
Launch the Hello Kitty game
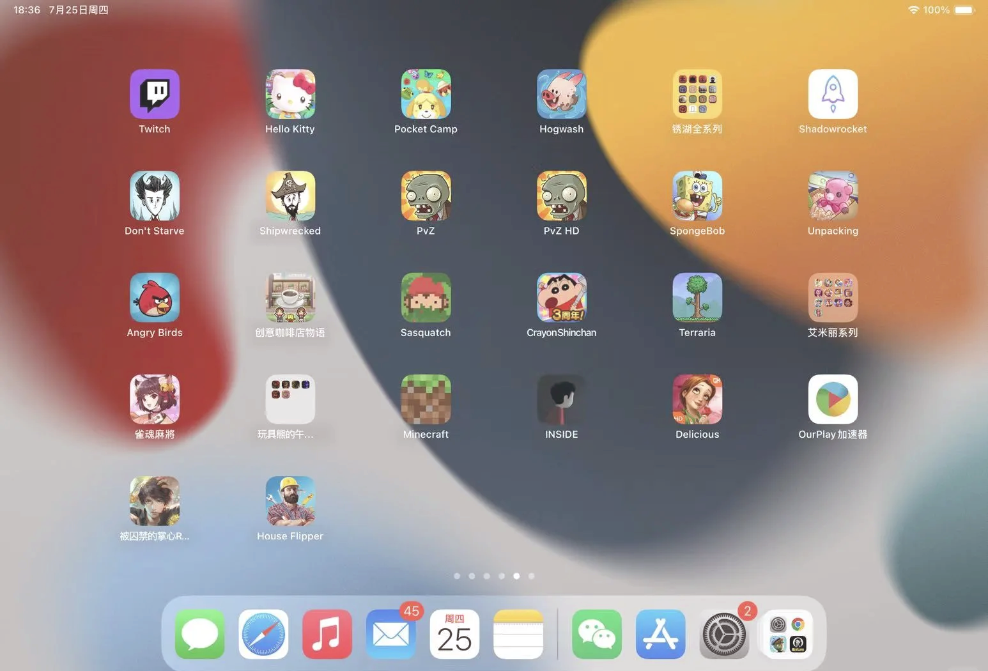[x=290, y=94]
